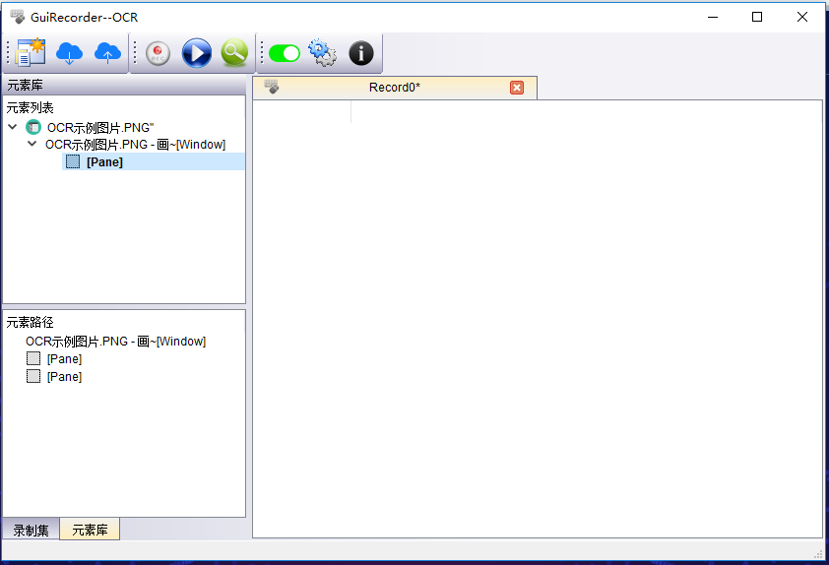Viewport: 829px width, 565px height.
Task: Start recording with the REC button
Action: tap(158, 53)
